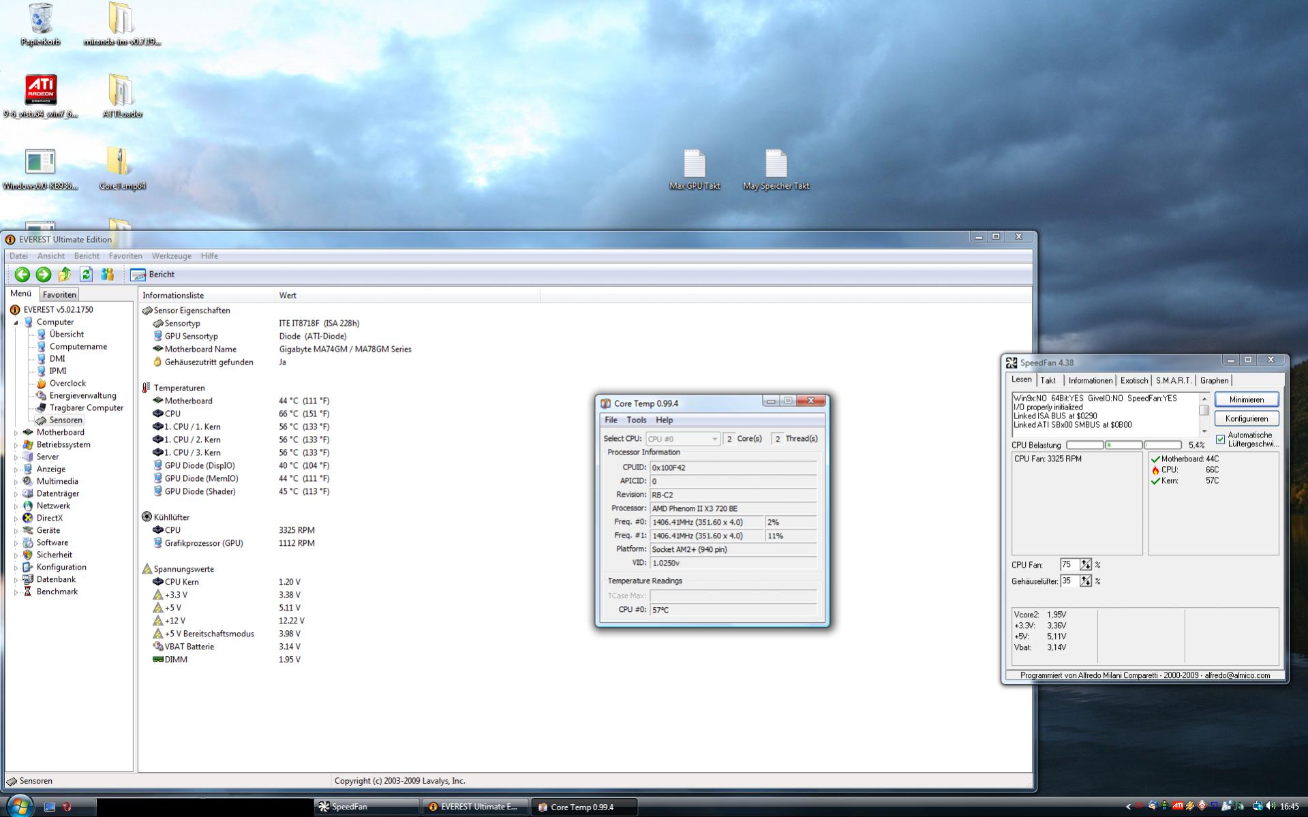
Task: Open the Werkzeuge menu in EVEREST
Action: coord(171,256)
